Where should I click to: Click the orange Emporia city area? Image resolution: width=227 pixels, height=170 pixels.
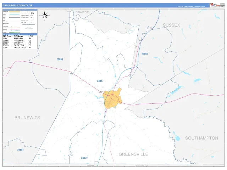click(x=113, y=98)
